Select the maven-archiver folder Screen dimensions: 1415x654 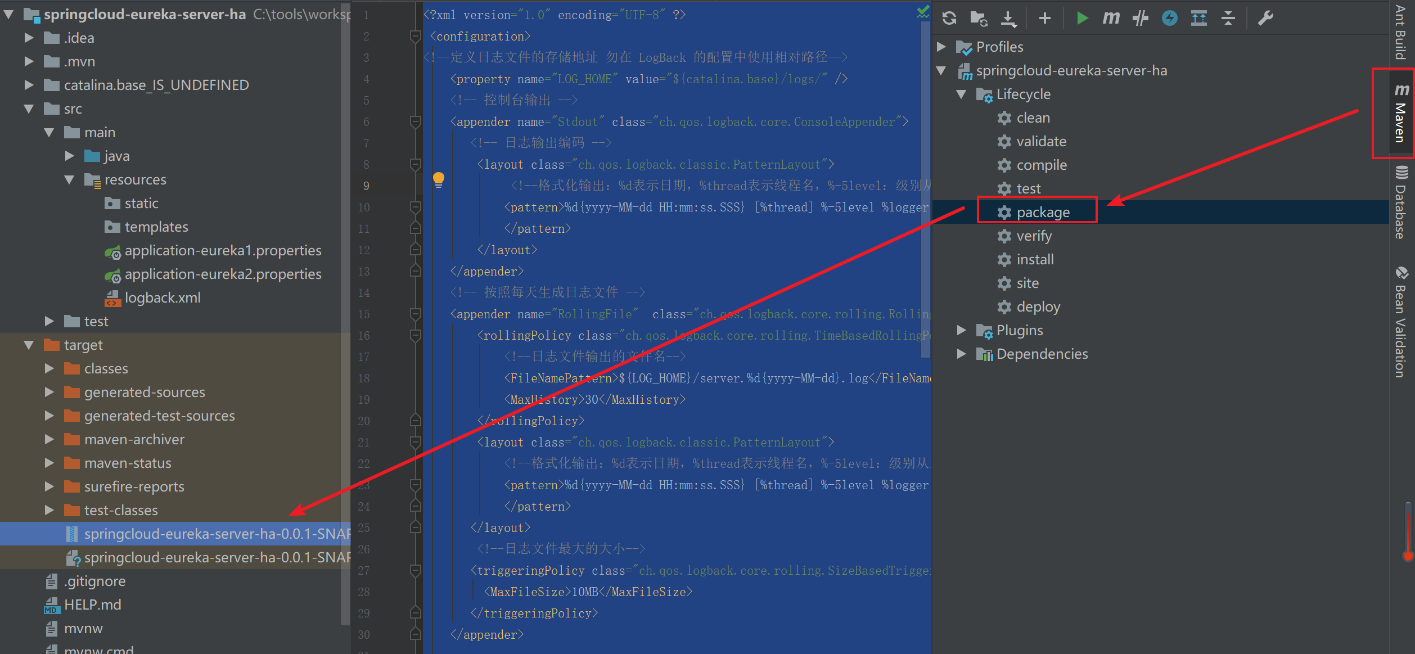click(x=124, y=439)
